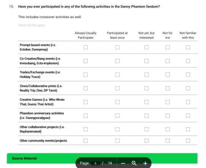Check Not for me for Co-Creative/Bang events
This screenshot has height=168, width=206.
tap(167, 61)
